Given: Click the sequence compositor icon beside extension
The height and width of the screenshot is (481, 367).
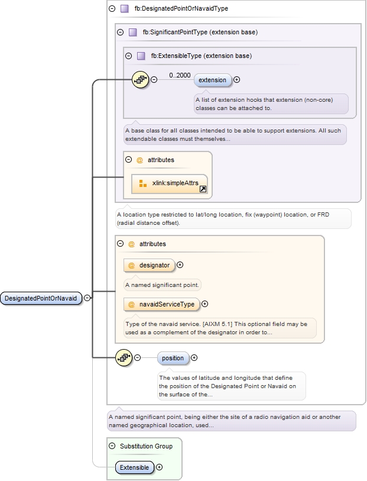Looking at the screenshot, I should (x=140, y=80).
